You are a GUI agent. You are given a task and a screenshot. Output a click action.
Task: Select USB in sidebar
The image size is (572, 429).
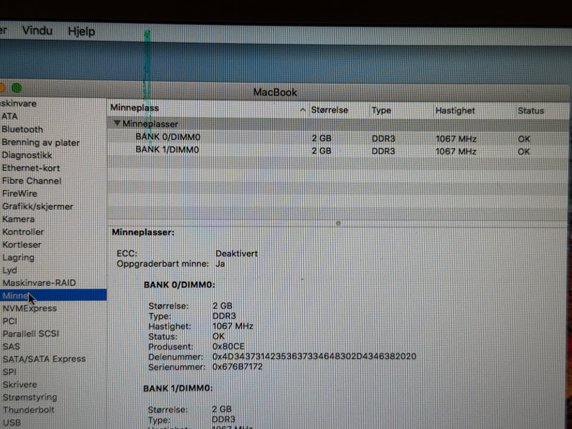click(x=12, y=422)
